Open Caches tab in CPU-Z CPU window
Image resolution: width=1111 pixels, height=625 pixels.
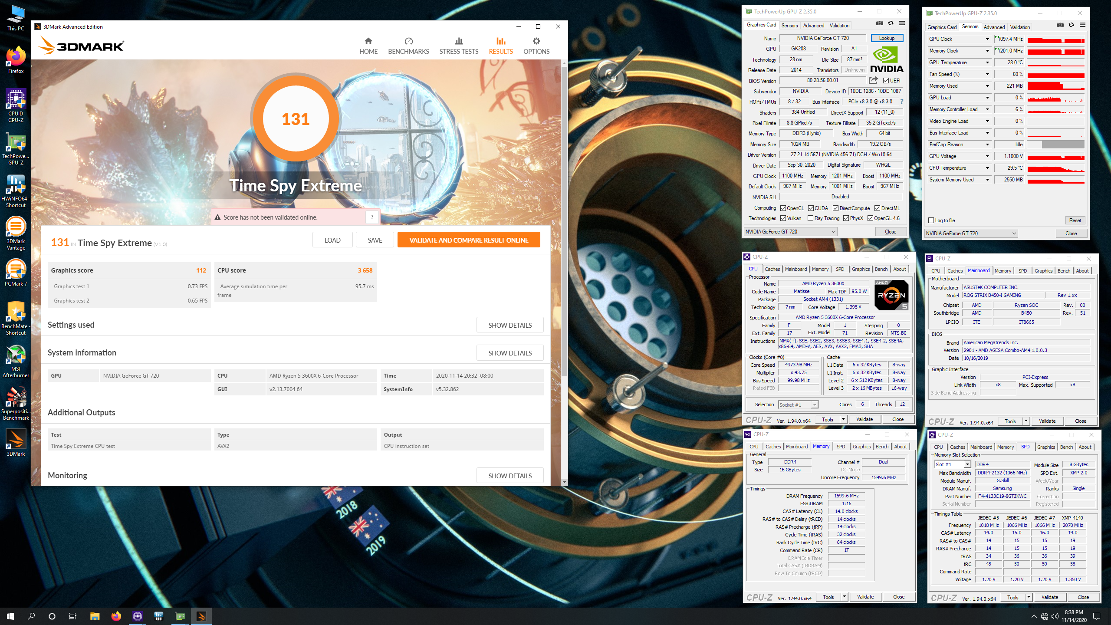coord(772,269)
